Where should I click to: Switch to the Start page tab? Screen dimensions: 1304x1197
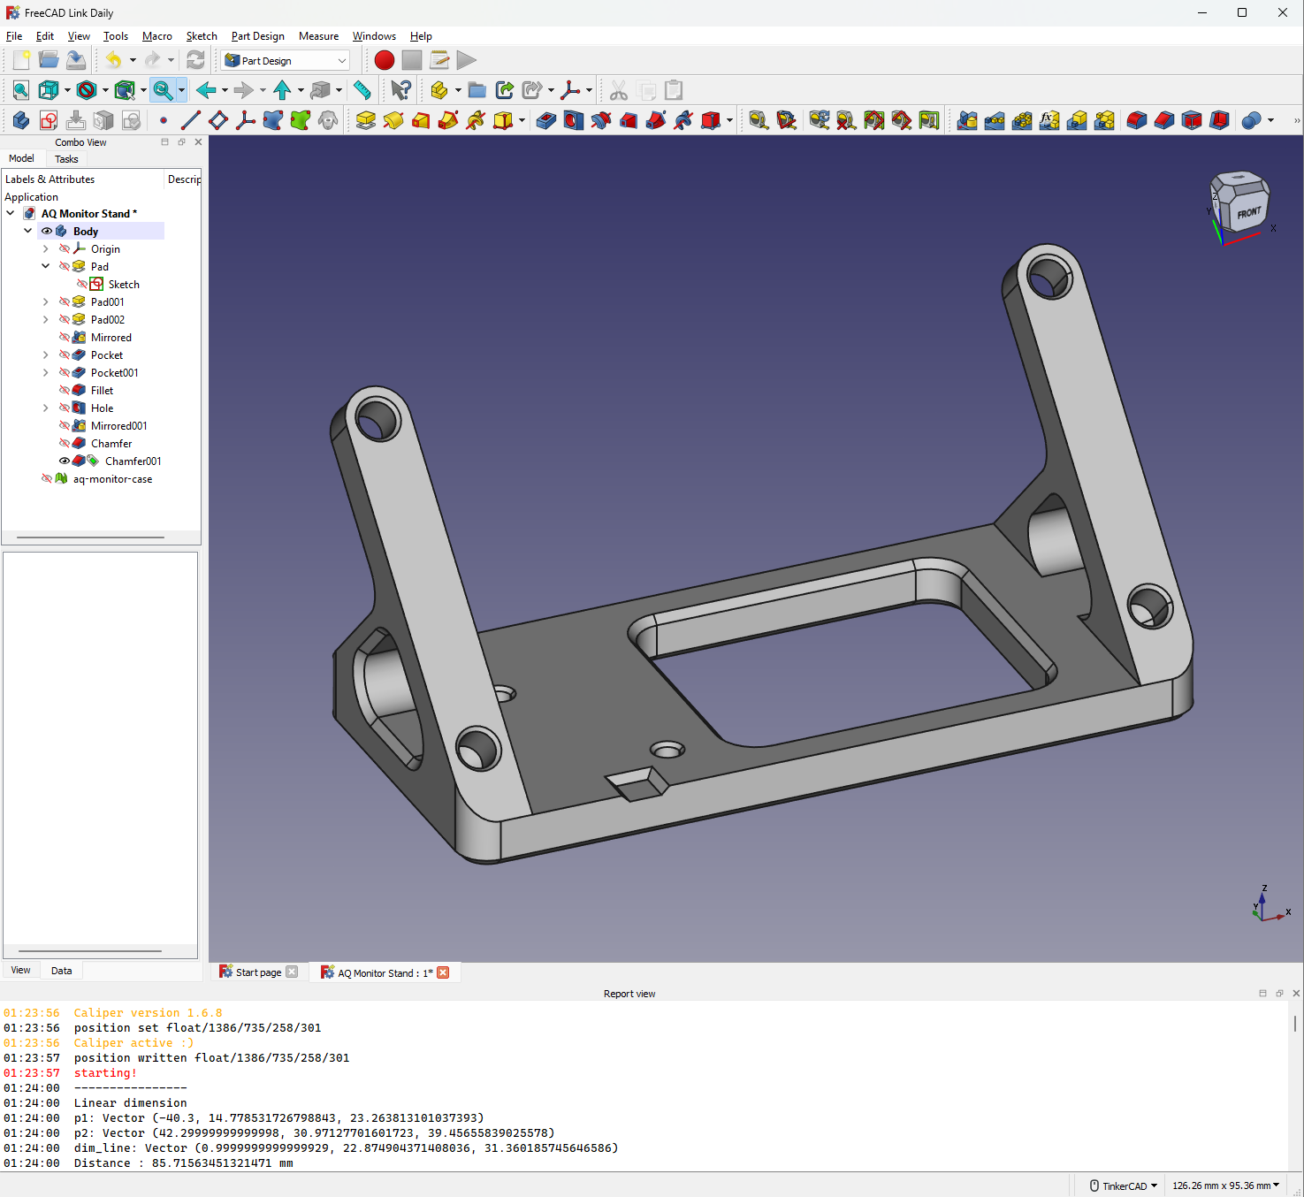[258, 972]
